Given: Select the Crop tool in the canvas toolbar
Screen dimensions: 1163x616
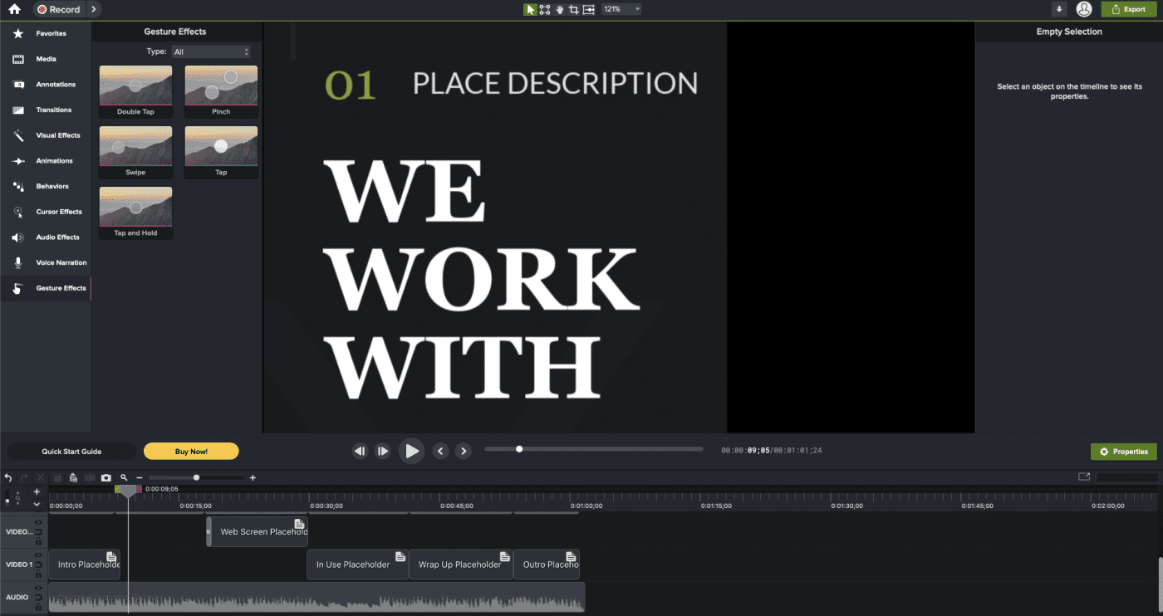Looking at the screenshot, I should point(573,9).
